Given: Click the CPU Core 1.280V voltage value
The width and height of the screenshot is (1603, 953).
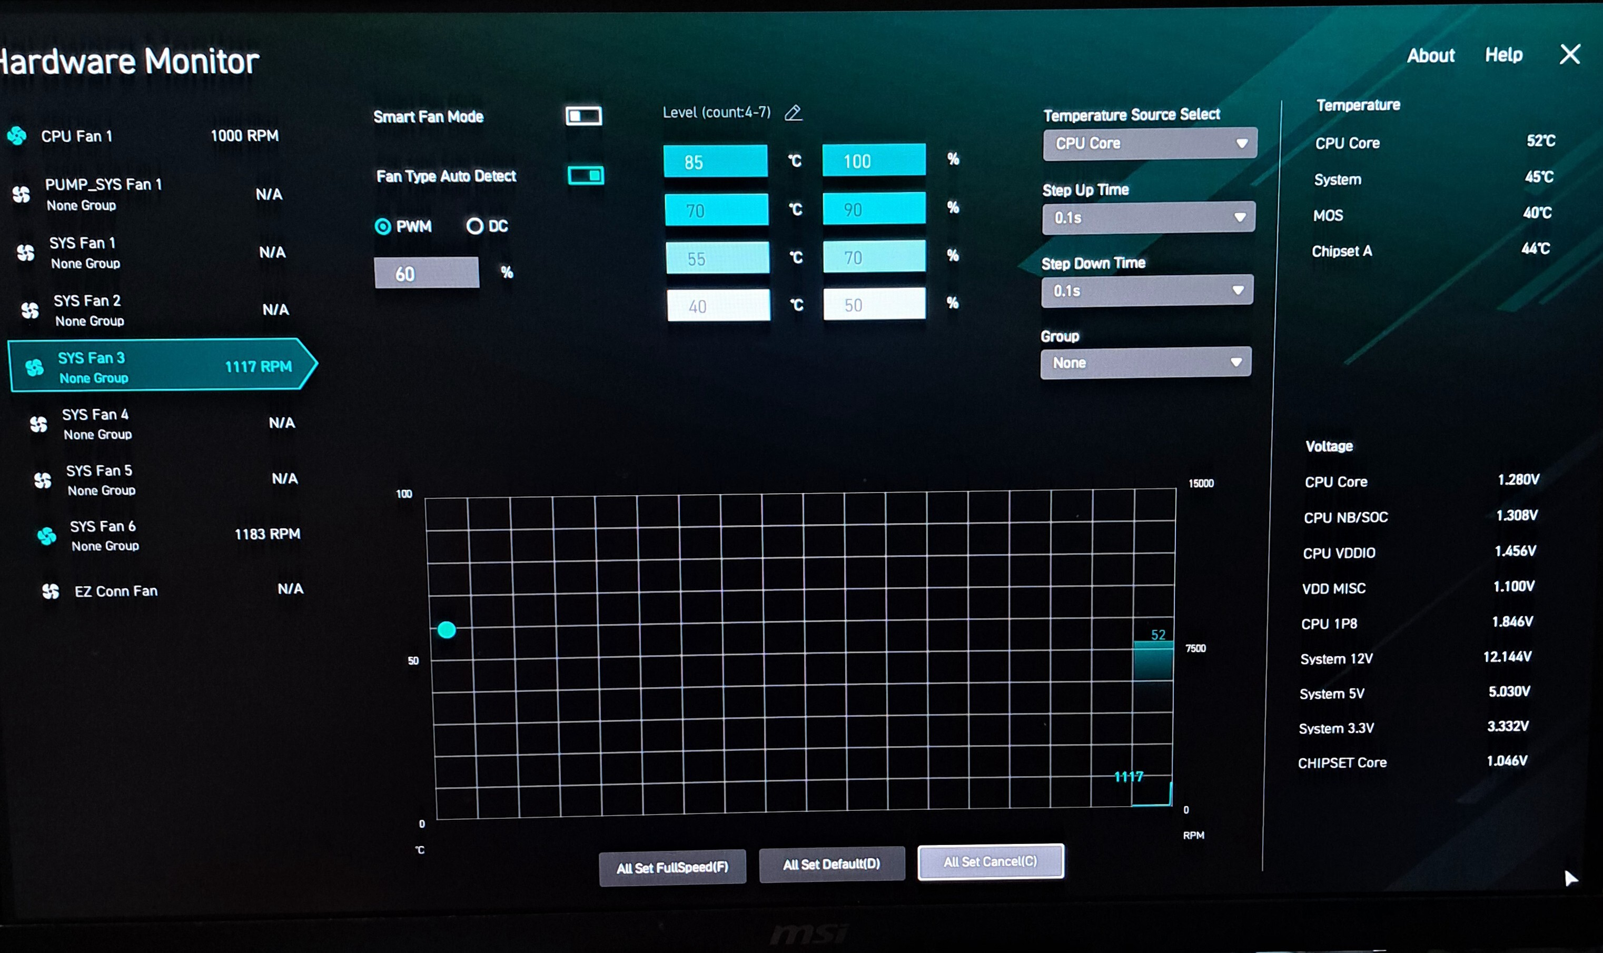Looking at the screenshot, I should pos(1518,480).
